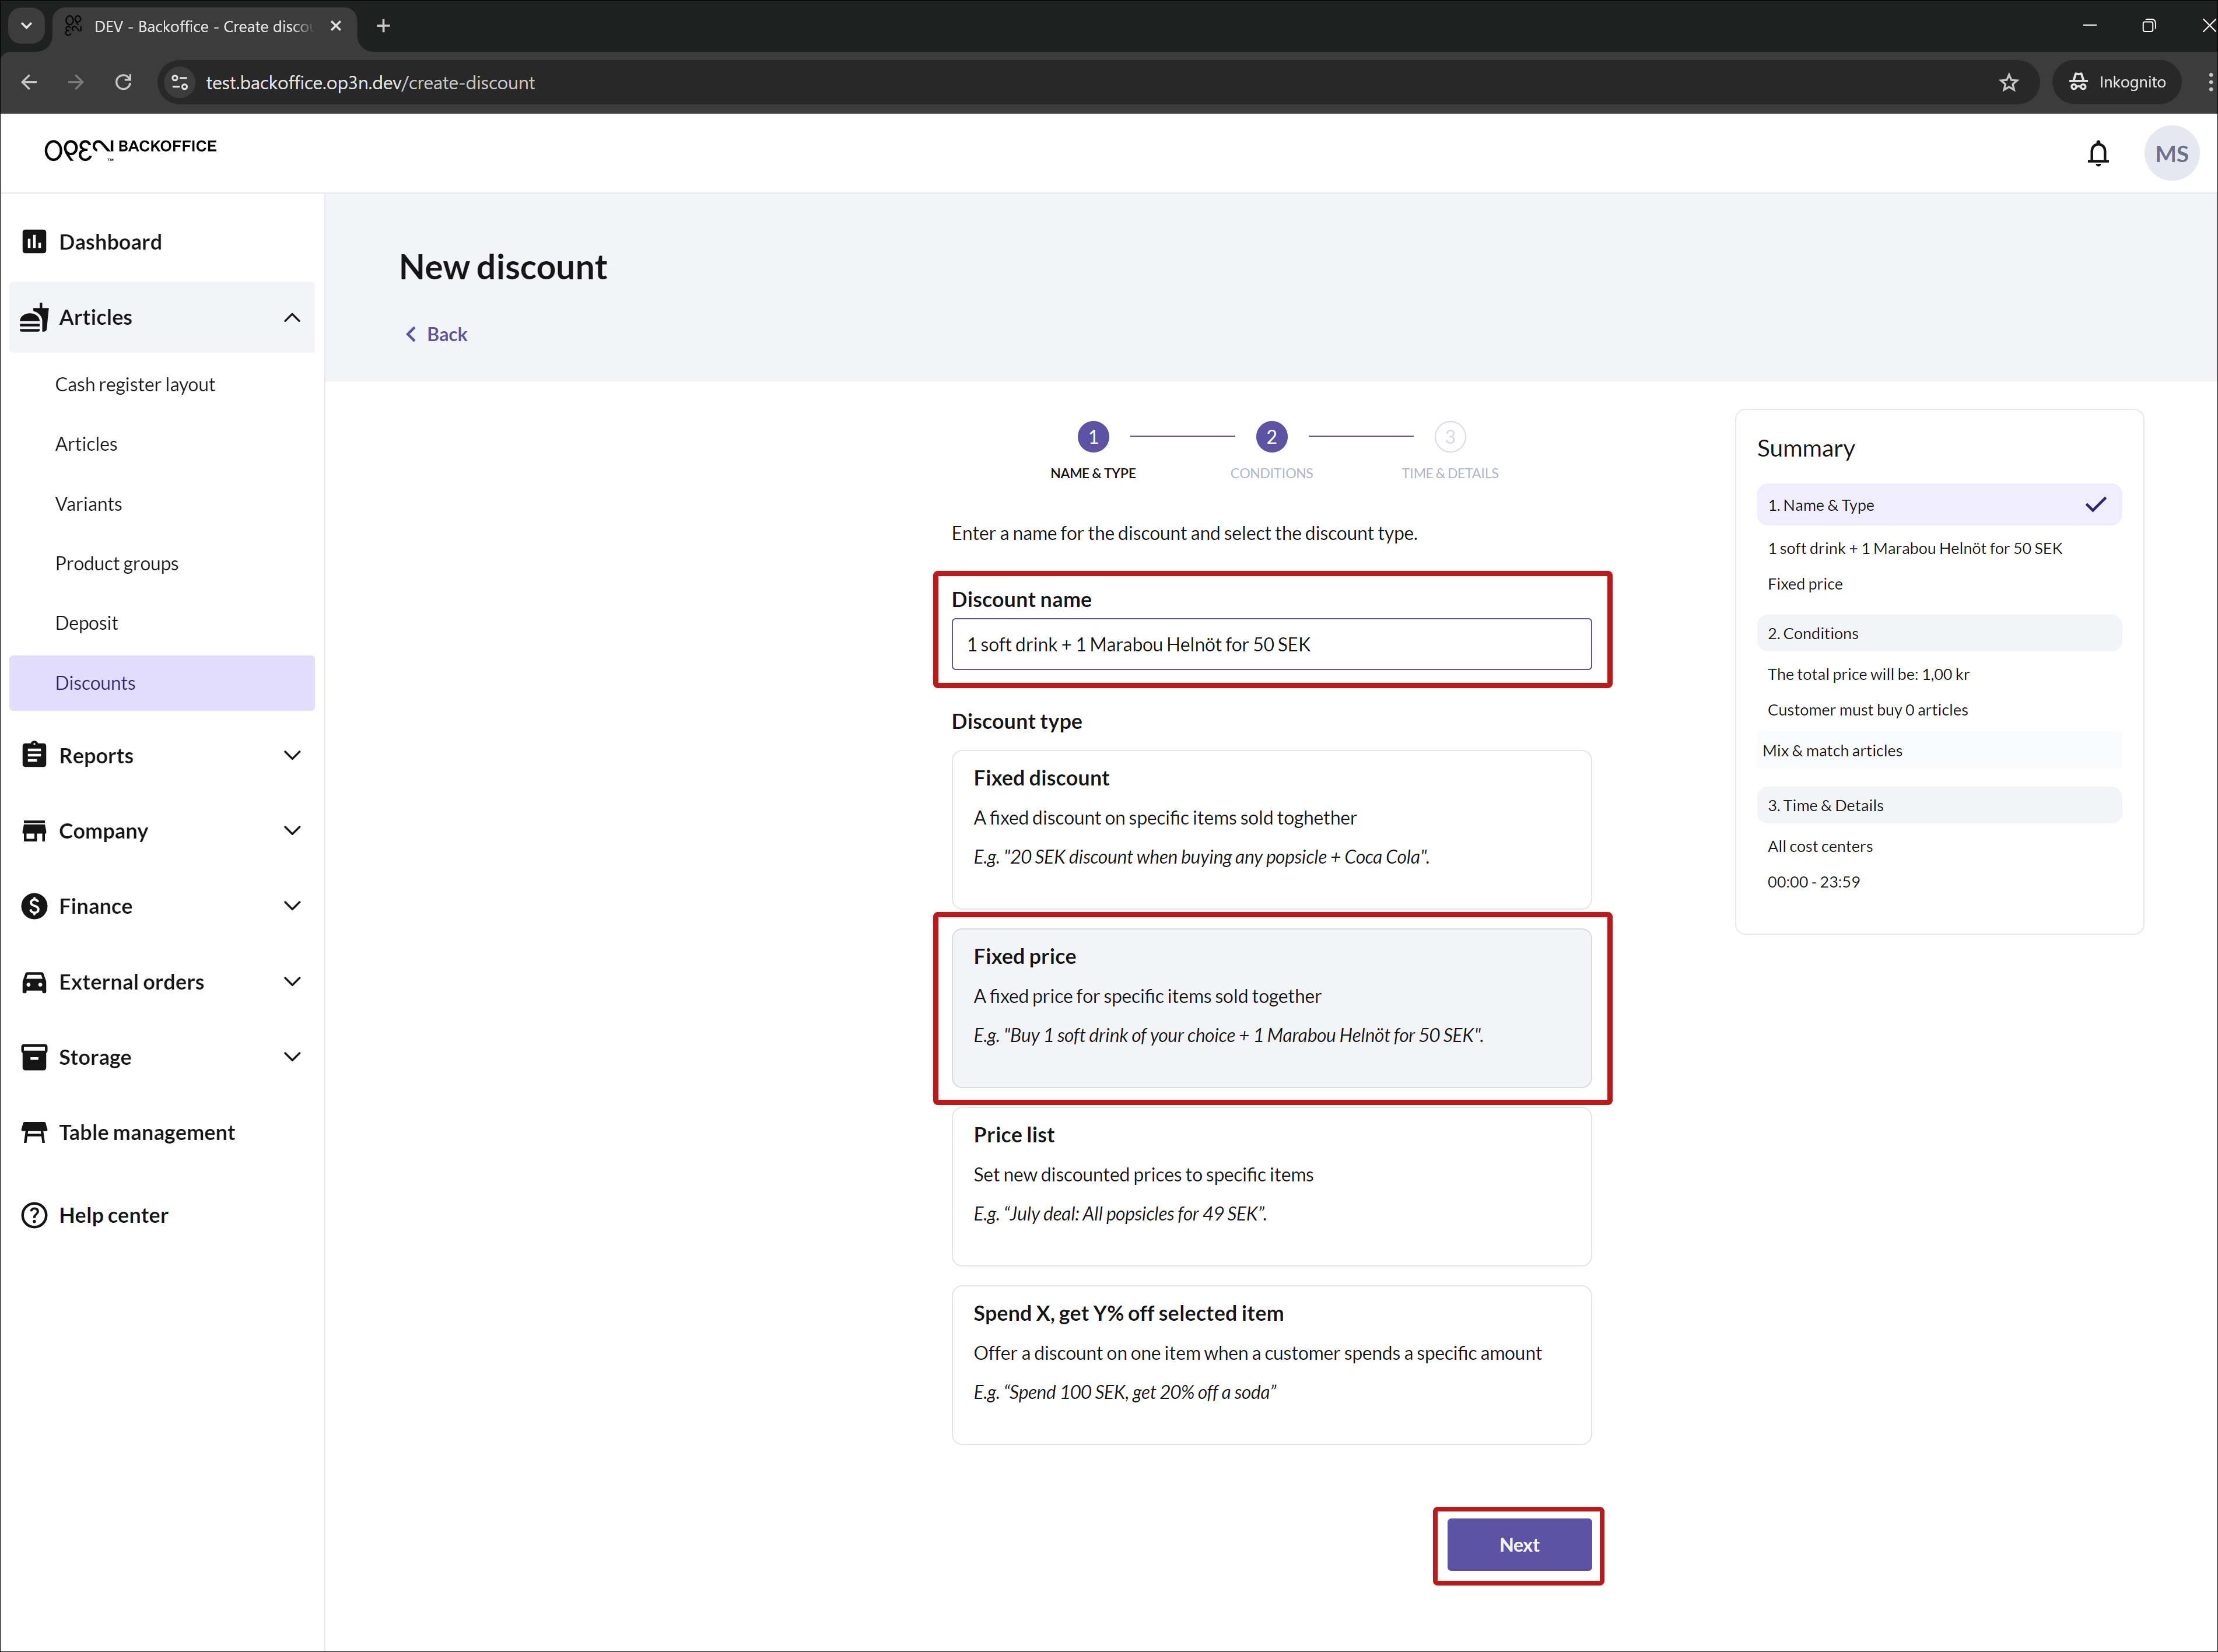
Task: Expand the Reports sidebar section
Action: click(292, 755)
